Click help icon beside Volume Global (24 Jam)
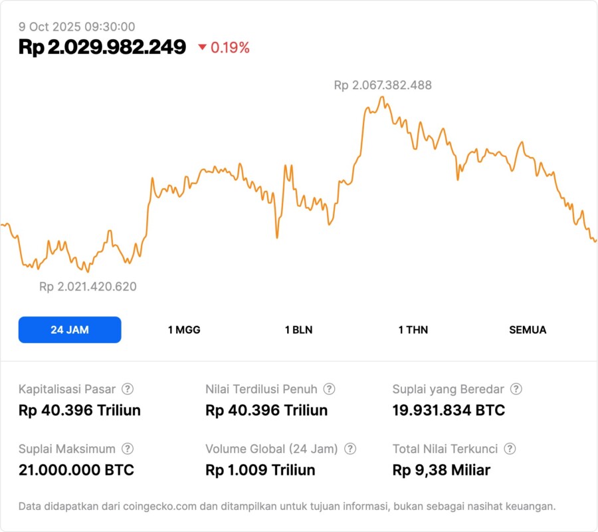 350,449
